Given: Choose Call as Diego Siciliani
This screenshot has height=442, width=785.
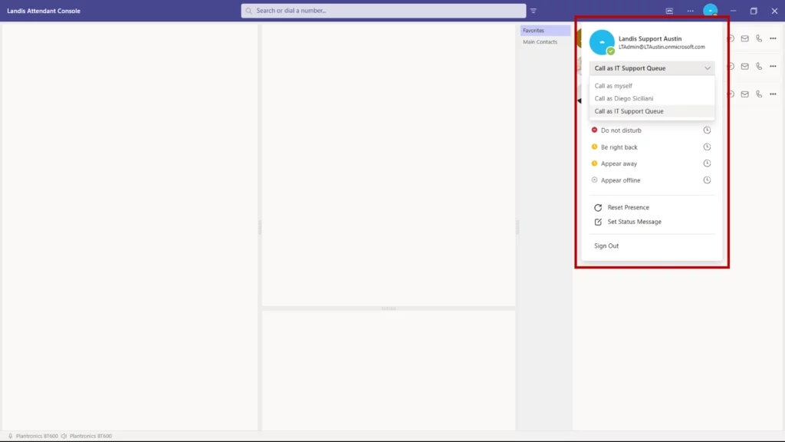Looking at the screenshot, I should point(624,99).
